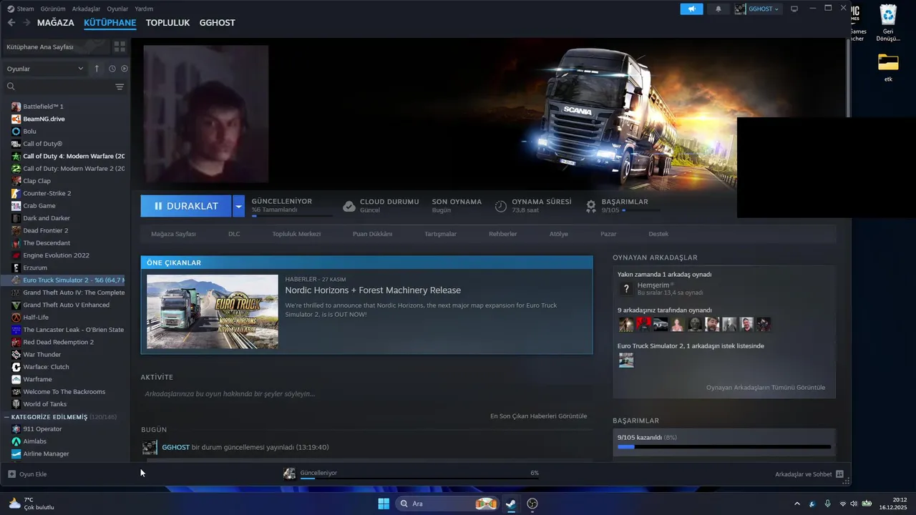Select War Thunder in library list
This screenshot has width=916, height=515.
42,354
